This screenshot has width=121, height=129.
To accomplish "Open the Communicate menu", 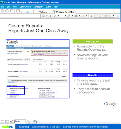I will point(26,7).
